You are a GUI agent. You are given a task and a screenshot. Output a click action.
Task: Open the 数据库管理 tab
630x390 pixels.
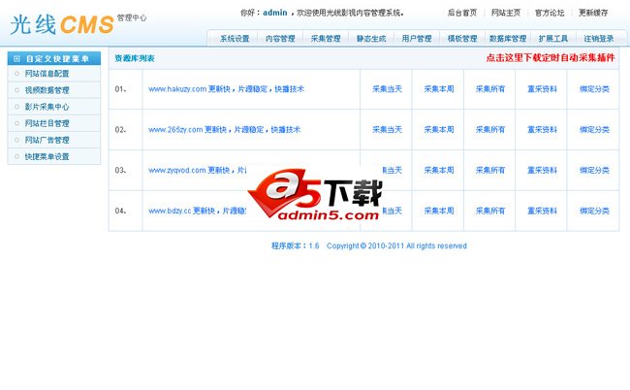pyautogui.click(x=508, y=39)
